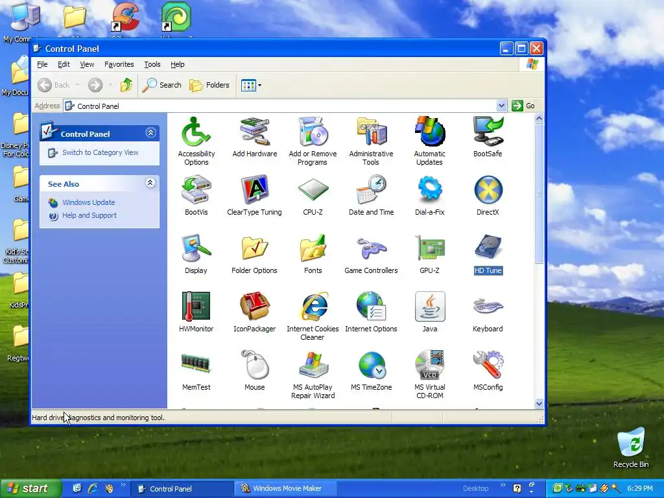Click Switch to Category View link
This screenshot has width=664, height=498.
tap(100, 152)
